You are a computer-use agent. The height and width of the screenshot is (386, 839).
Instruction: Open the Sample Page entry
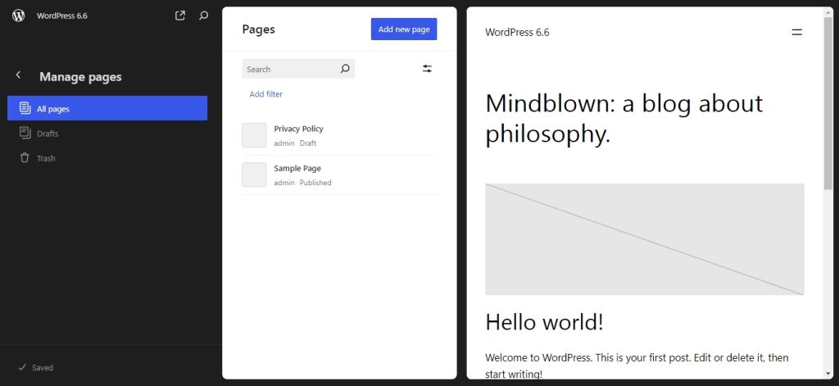(x=297, y=168)
